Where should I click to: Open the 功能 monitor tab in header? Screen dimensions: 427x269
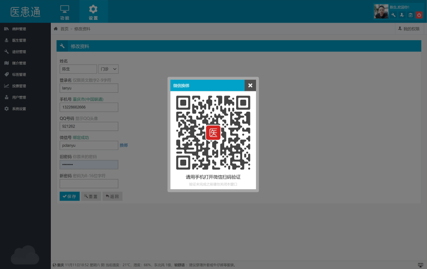(65, 12)
